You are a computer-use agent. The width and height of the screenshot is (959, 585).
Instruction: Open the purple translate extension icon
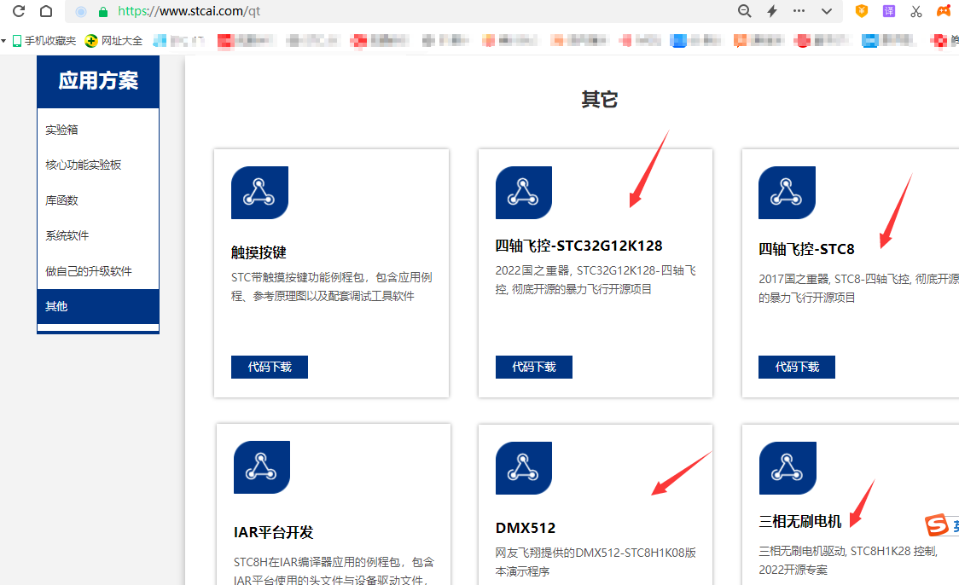click(889, 11)
